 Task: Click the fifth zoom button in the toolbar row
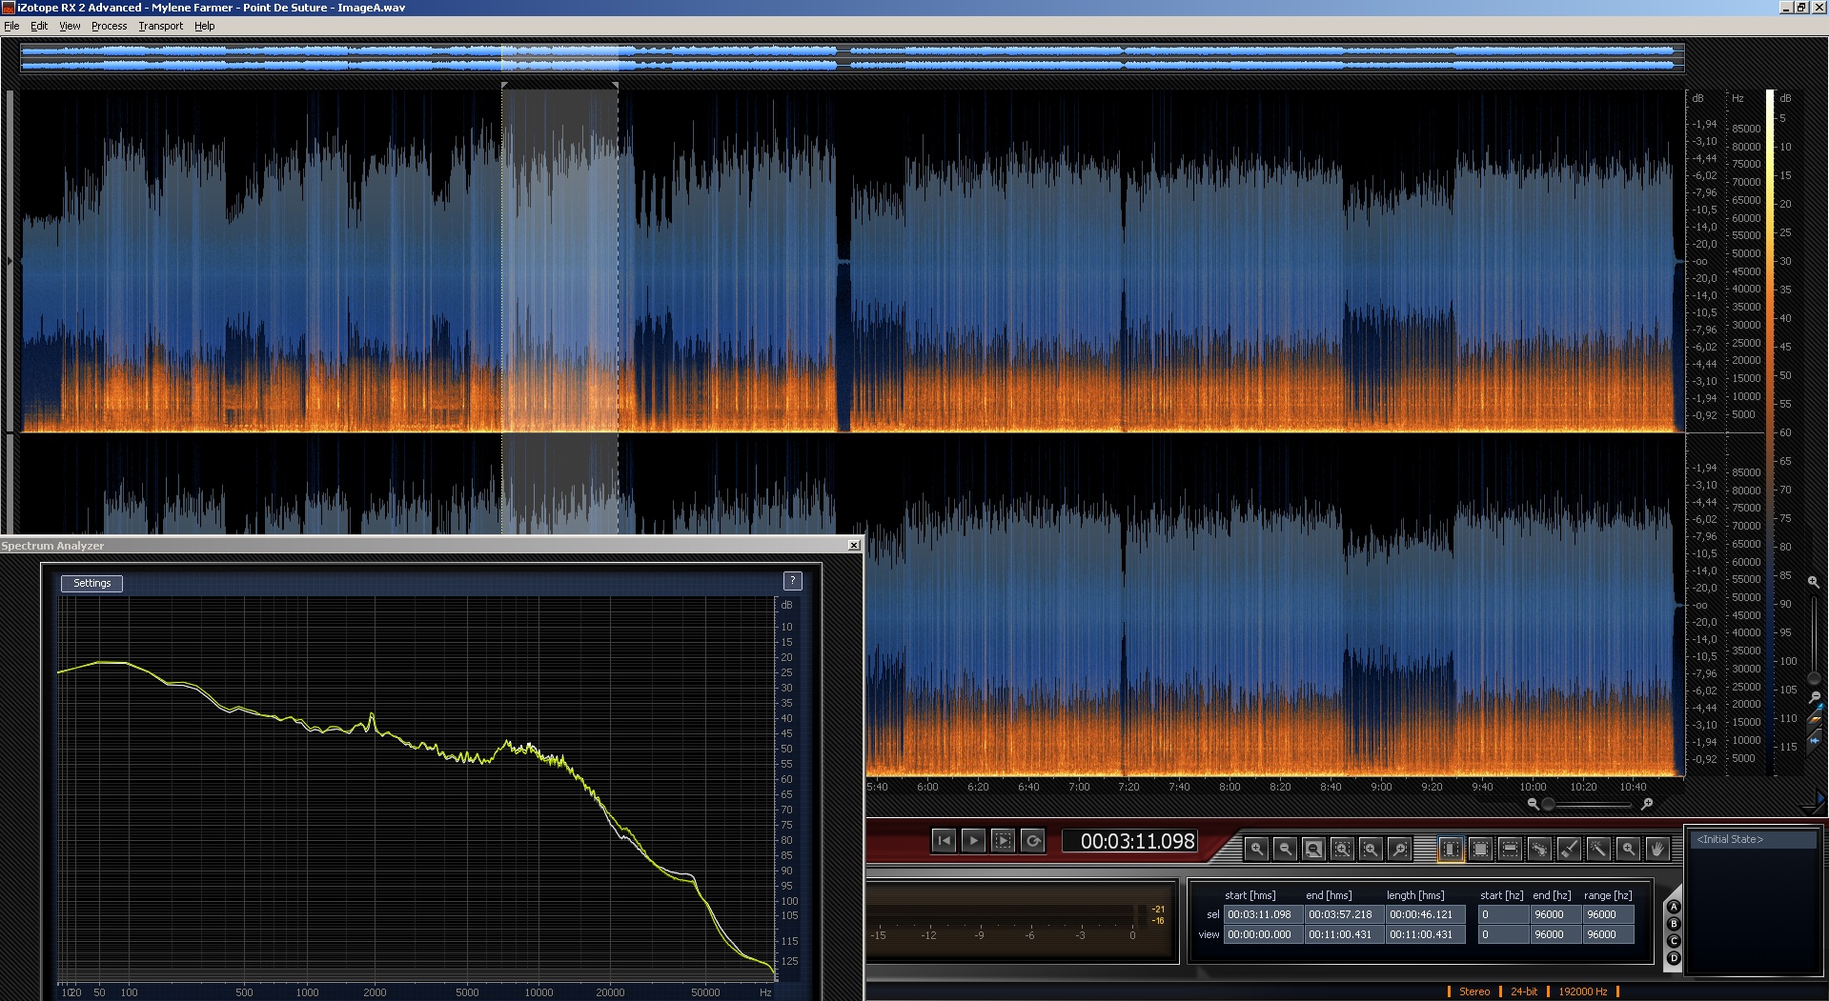tap(1371, 849)
